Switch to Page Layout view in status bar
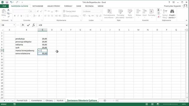The height and width of the screenshot is (106, 189). [152, 104]
